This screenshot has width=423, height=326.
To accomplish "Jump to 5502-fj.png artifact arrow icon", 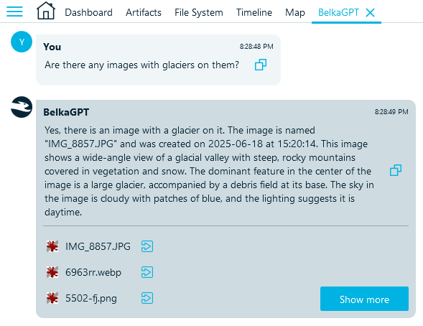I will 147,298.
